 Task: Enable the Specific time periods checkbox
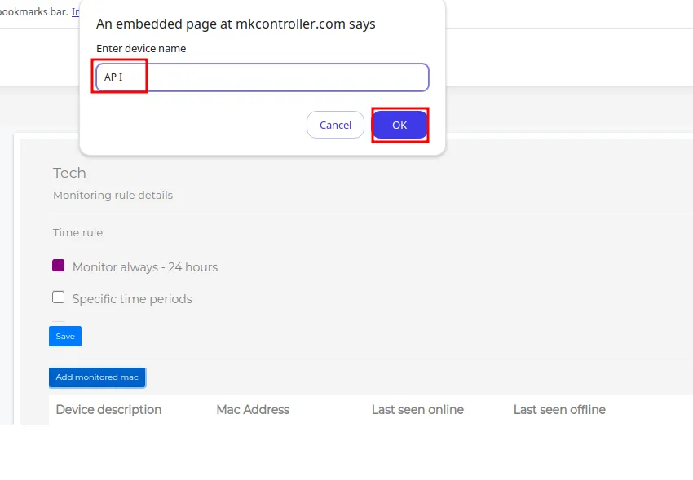59,297
